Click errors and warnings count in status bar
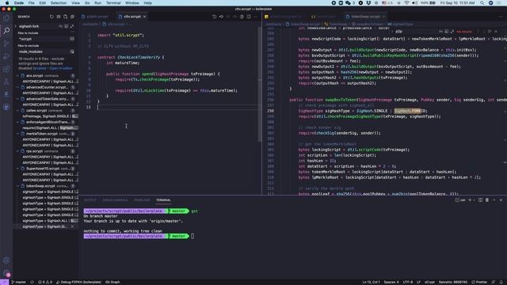Viewport: 507px width, 285px height. [x=45, y=282]
